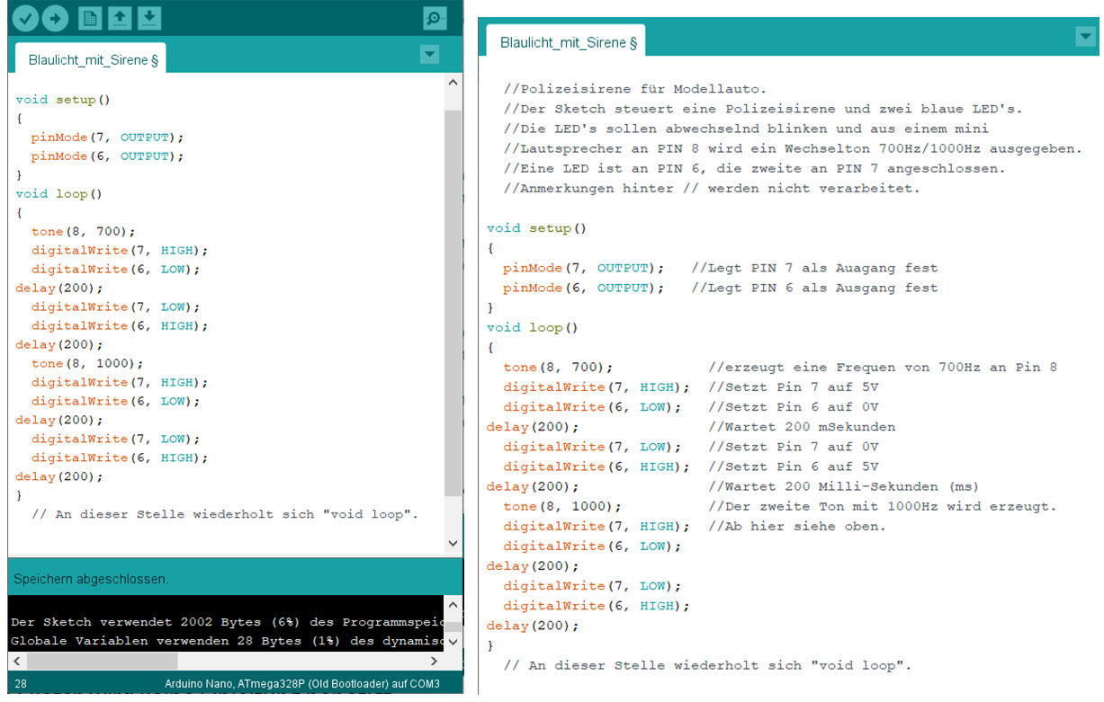Click the console scrollbar down arrow

pyautogui.click(x=453, y=643)
